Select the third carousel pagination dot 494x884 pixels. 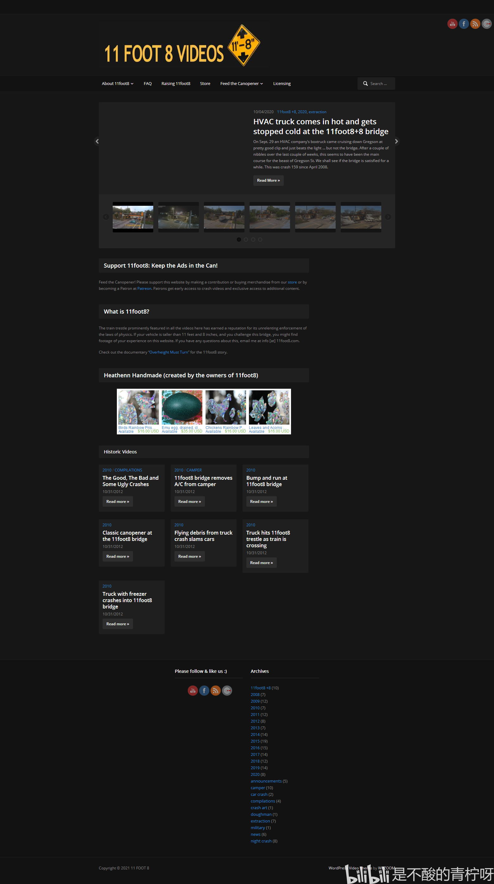[x=253, y=239]
